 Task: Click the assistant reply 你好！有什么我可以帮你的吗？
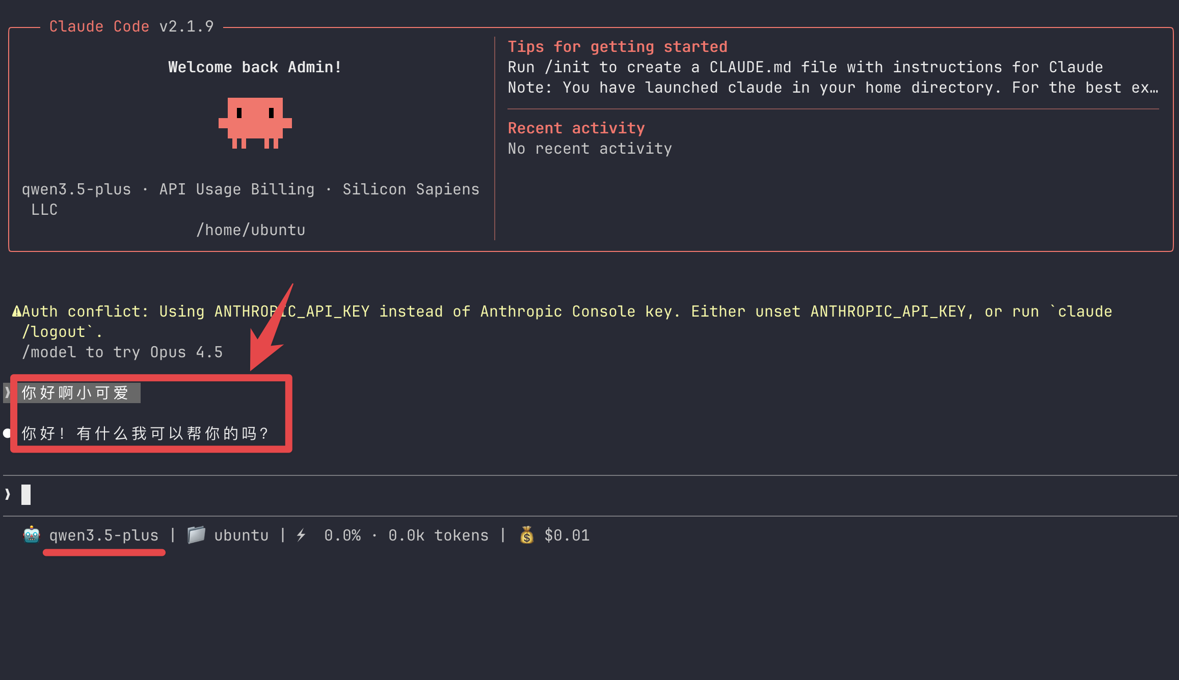coord(145,433)
